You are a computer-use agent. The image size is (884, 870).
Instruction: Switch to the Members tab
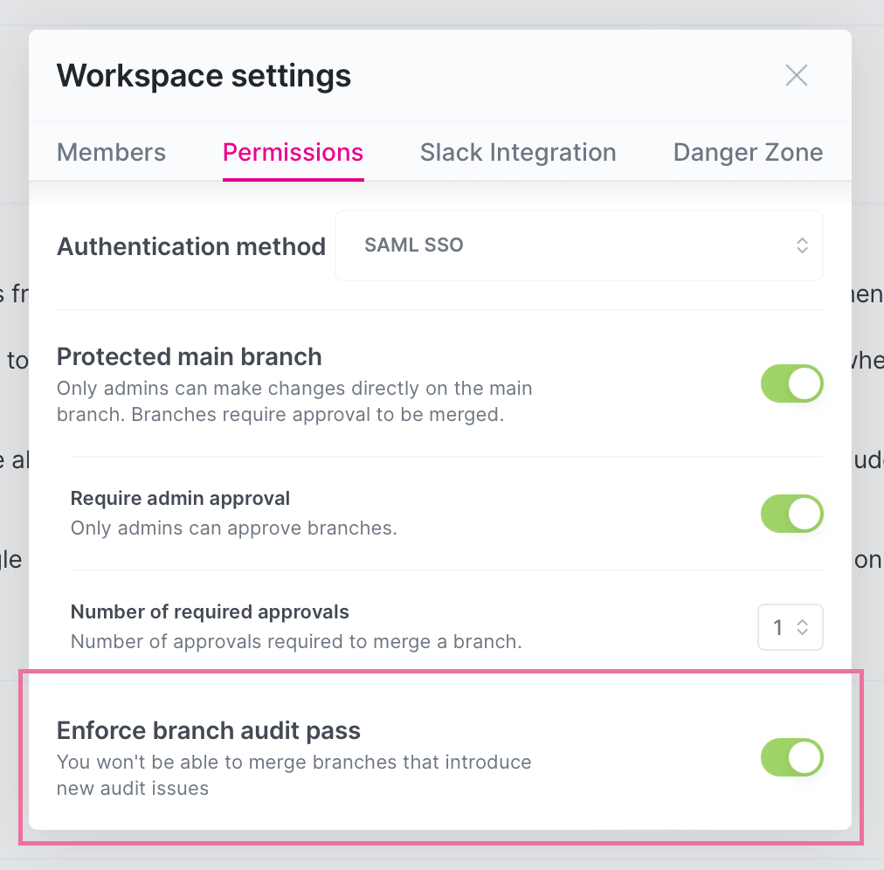111,152
